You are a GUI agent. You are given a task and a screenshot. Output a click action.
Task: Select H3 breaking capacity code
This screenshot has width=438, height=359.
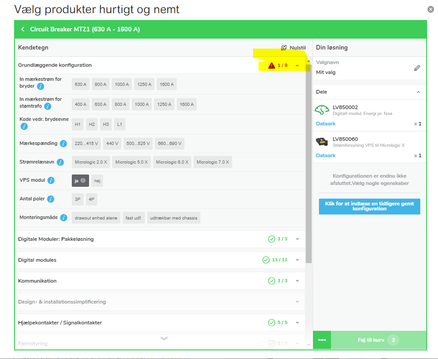pos(106,125)
